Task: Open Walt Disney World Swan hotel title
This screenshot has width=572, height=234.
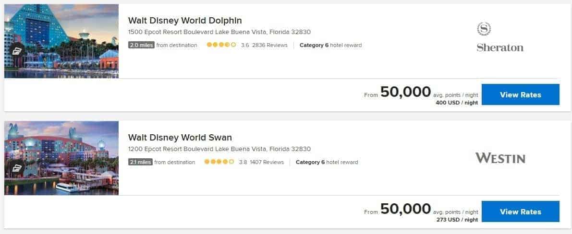Action: click(x=180, y=138)
